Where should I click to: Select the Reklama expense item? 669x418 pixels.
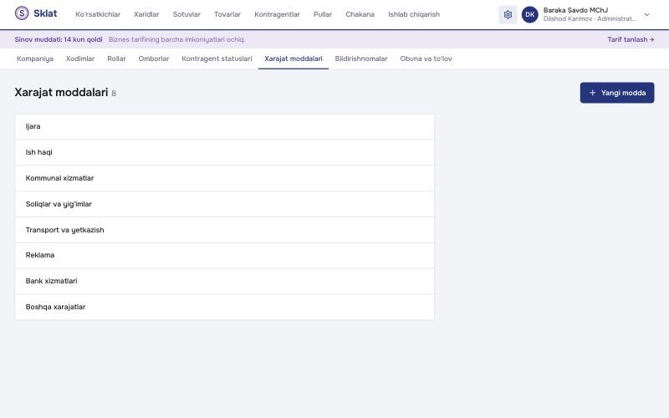point(224,256)
